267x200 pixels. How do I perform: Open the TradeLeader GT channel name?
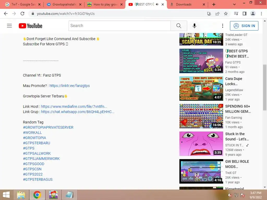pyautogui.click(x=236, y=35)
